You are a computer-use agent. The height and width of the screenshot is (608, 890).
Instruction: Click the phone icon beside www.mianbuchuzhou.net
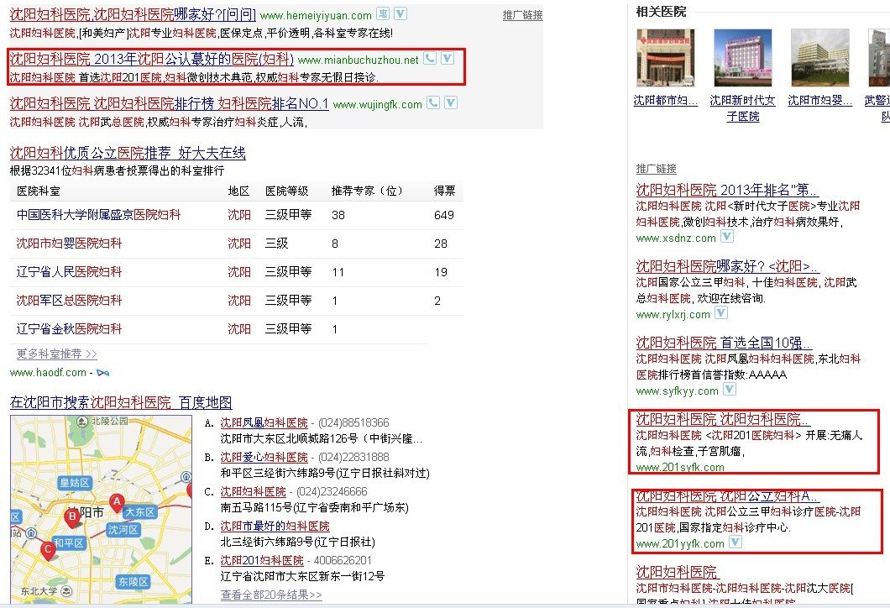coord(429,60)
